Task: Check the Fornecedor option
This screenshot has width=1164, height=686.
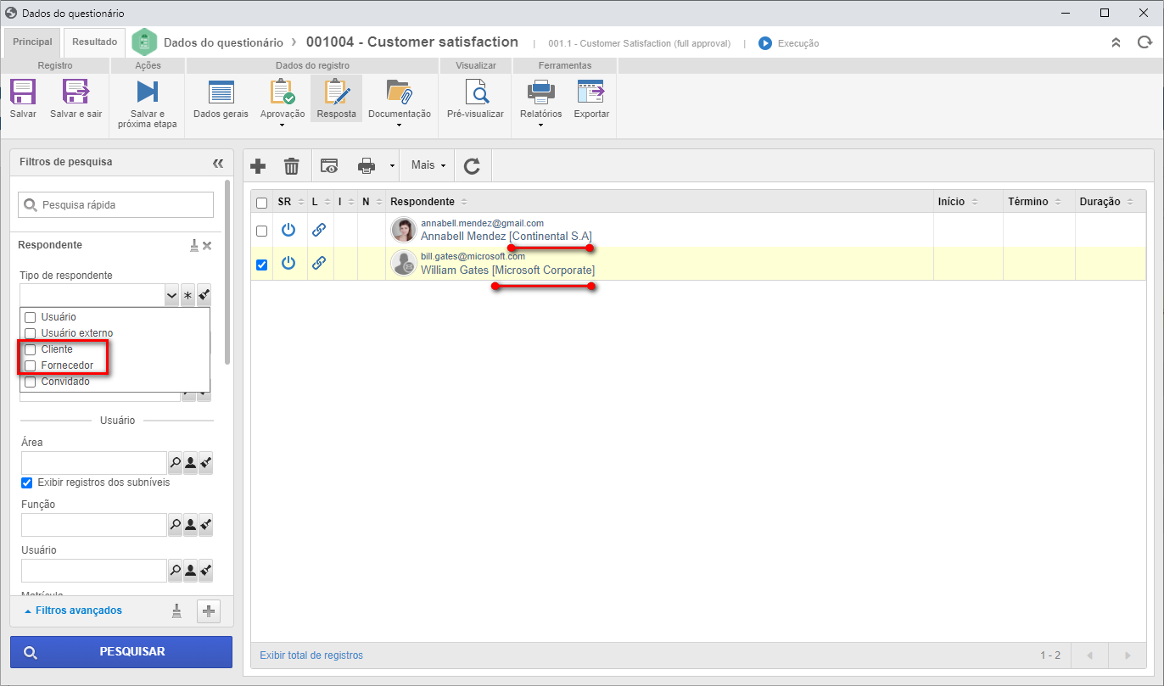Action: tap(30, 365)
